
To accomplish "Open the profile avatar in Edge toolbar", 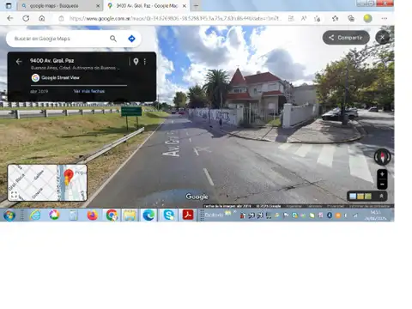I will (367, 19).
